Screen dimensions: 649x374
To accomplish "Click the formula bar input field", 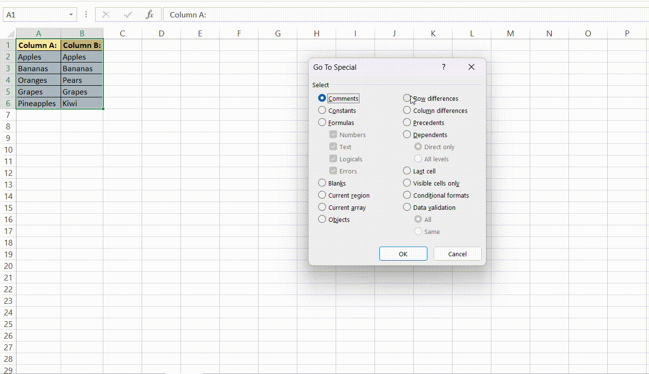I will point(406,15).
